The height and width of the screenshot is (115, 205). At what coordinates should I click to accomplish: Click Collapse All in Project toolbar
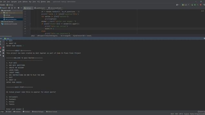pyautogui.click(x=15, y=8)
